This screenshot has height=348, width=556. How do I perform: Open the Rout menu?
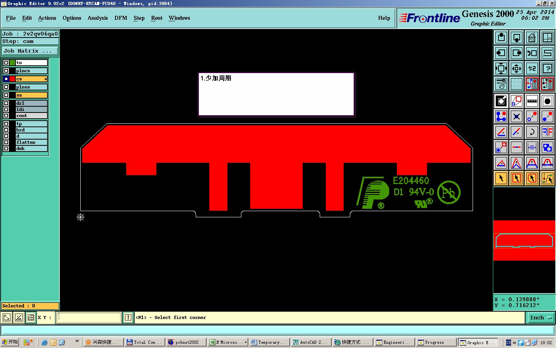[x=157, y=18]
